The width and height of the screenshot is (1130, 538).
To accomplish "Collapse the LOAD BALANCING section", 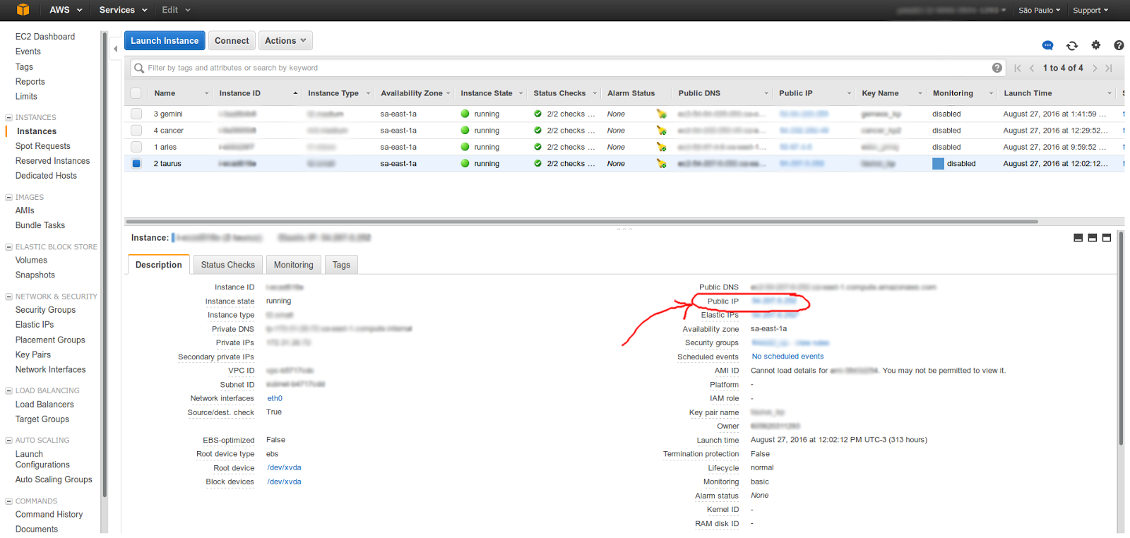I will tap(8, 391).
